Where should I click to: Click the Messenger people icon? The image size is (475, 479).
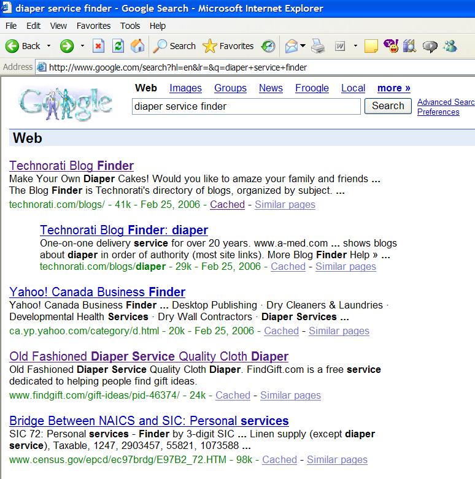[x=450, y=46]
